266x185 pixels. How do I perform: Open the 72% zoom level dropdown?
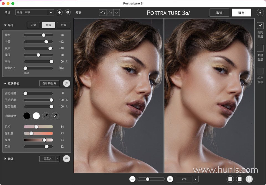pos(196,179)
